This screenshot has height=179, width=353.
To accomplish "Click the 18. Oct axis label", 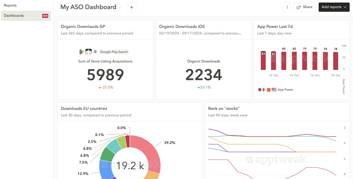I will pyautogui.click(x=335, y=75).
